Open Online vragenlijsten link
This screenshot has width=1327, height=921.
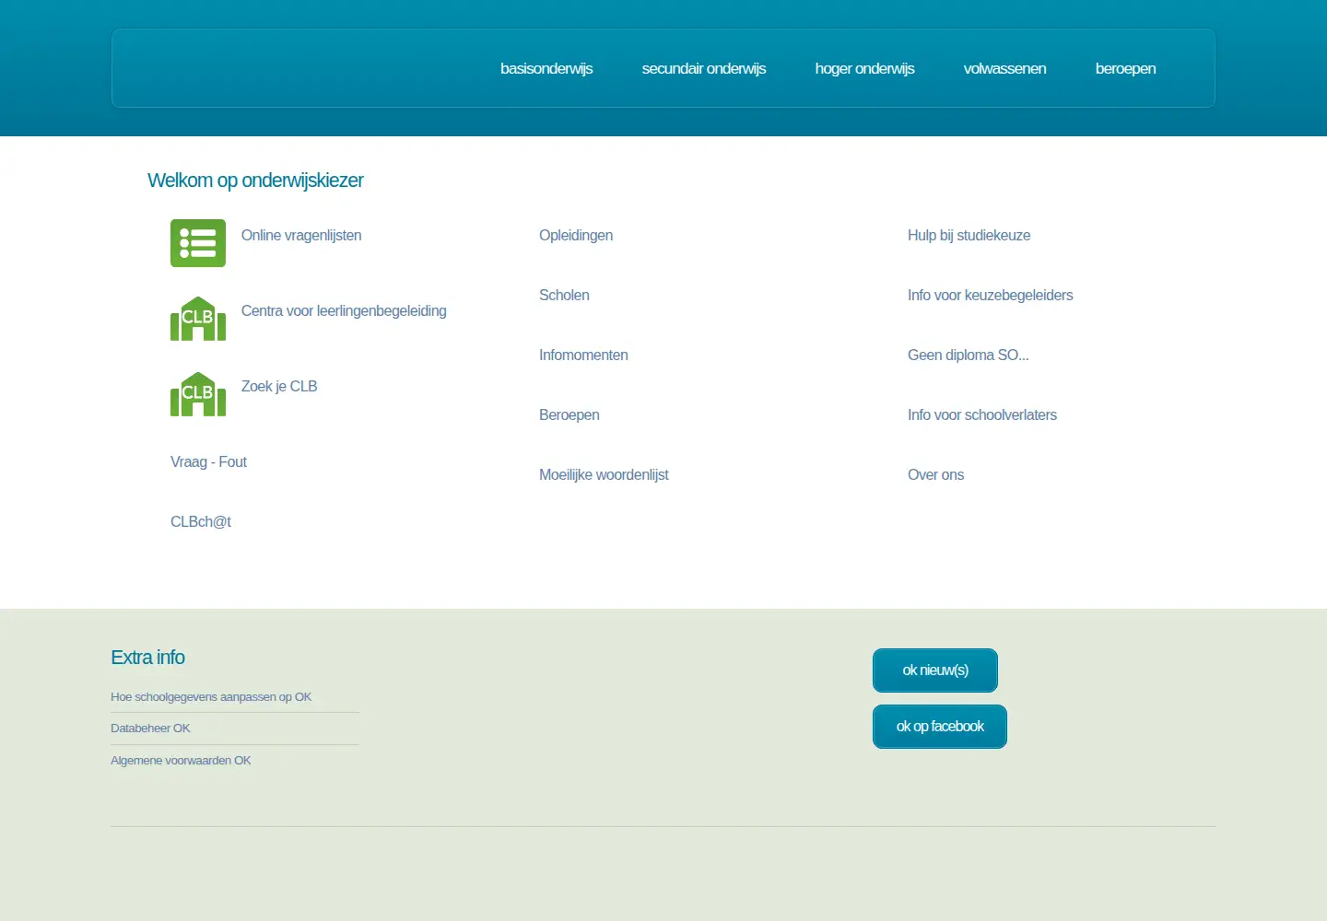click(301, 235)
